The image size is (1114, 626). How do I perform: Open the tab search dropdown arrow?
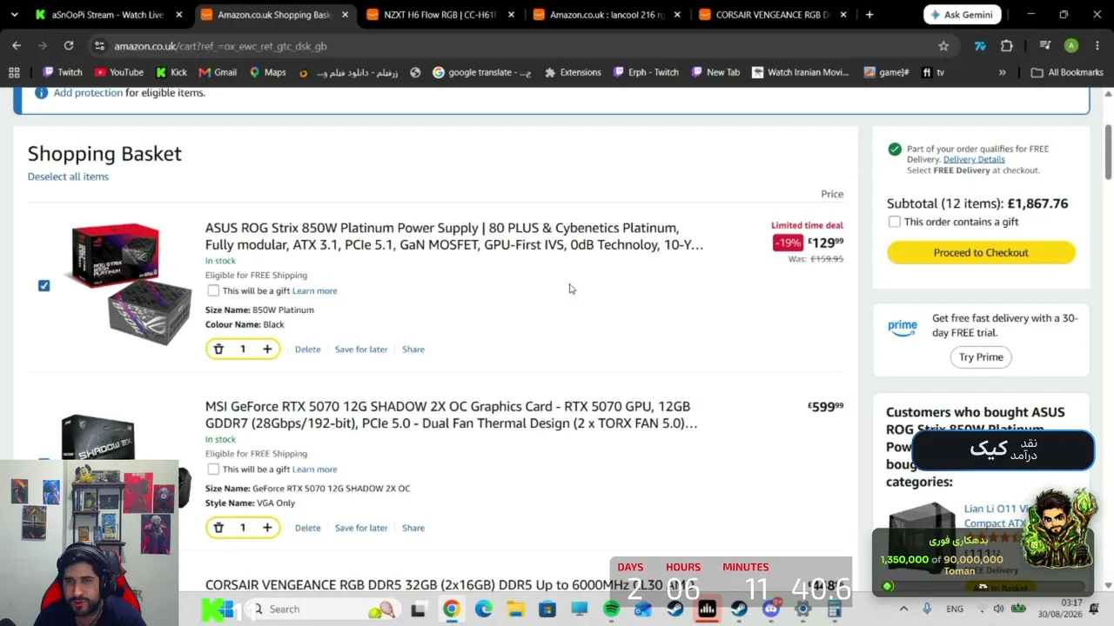point(14,15)
